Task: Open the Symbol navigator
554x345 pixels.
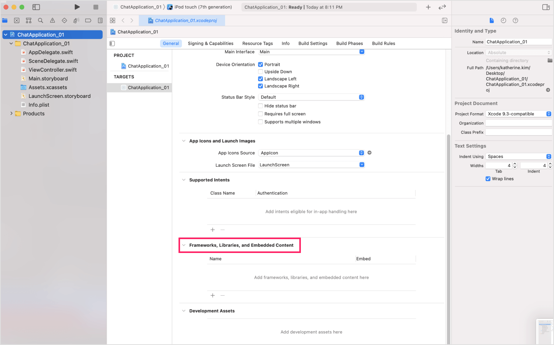Action: 28,20
